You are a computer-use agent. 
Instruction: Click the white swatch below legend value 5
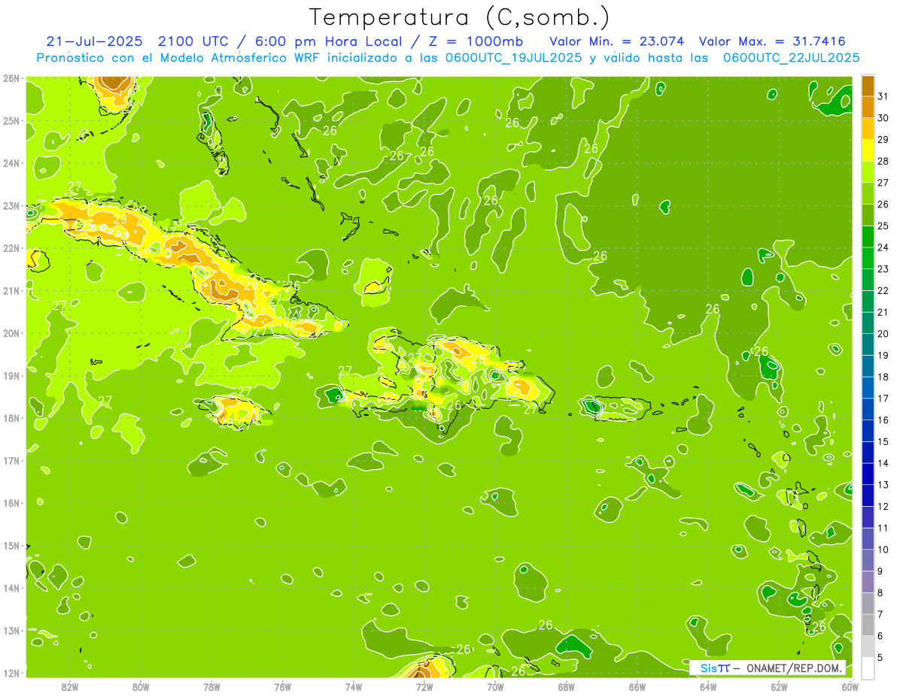click(868, 668)
